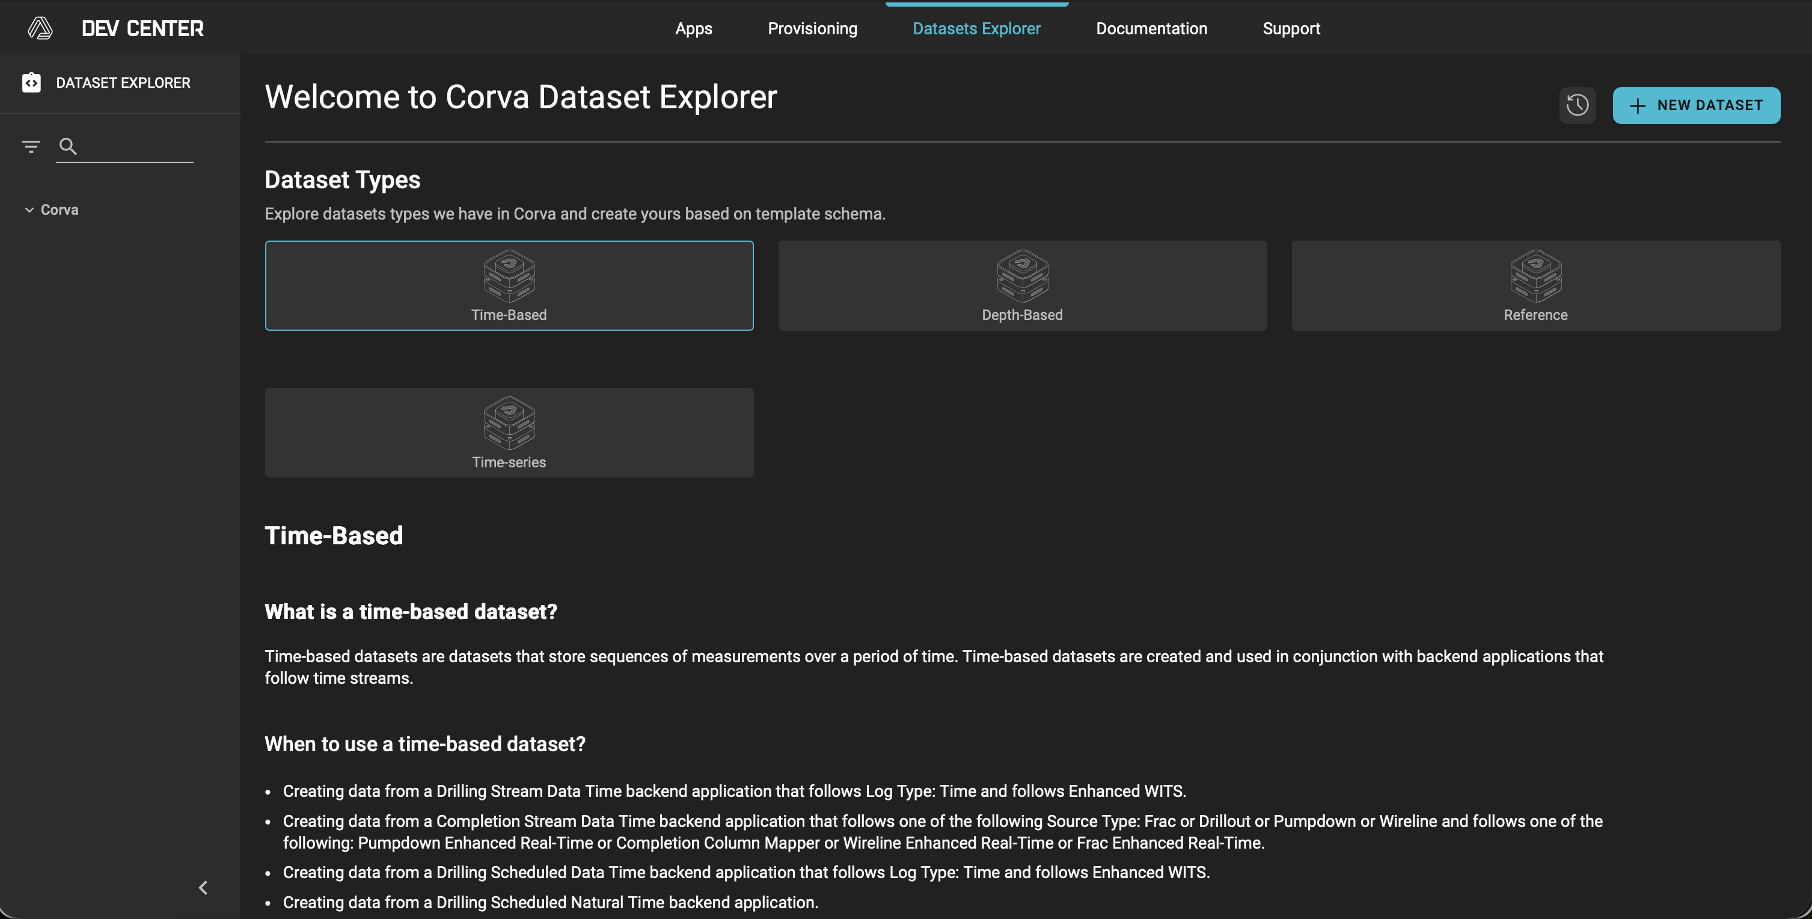Click the 'When to use a time-based dataset?' heading
Screen dimensions: 1812x919
point(425,744)
